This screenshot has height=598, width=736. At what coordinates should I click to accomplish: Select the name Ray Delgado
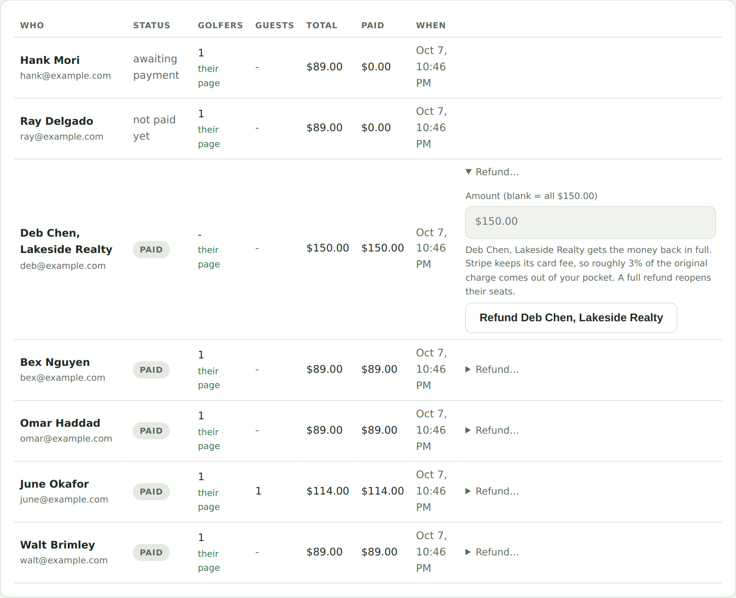pos(57,121)
